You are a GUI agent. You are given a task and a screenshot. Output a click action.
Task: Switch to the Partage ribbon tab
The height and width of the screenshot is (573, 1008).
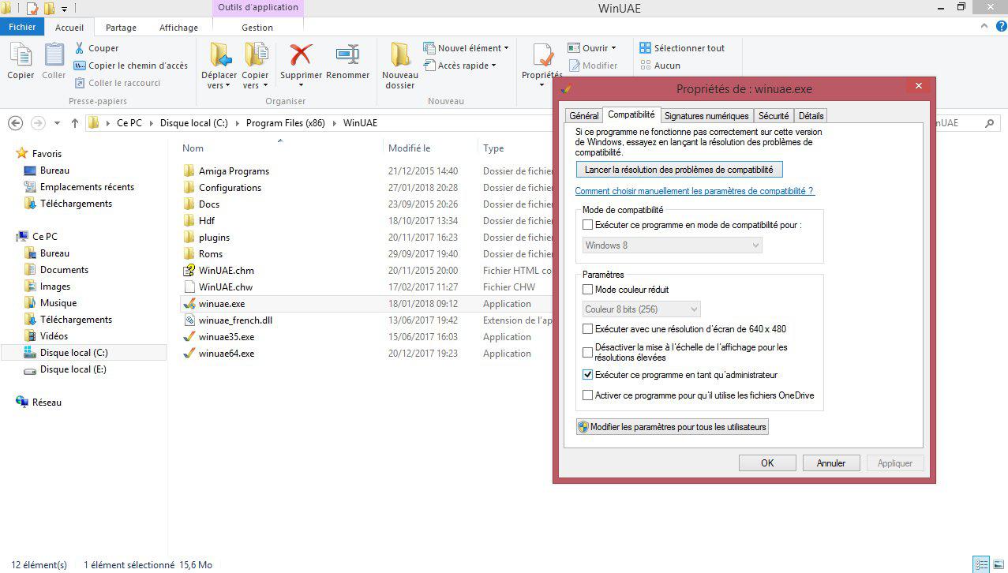(121, 28)
